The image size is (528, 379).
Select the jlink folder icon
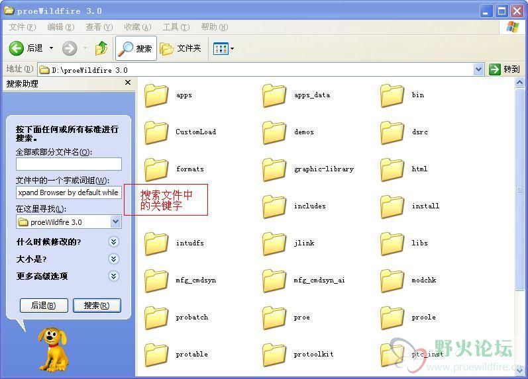point(274,243)
